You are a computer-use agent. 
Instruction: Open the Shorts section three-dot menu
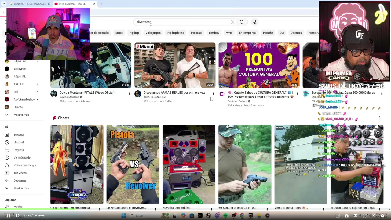(x=380, y=118)
